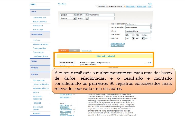Click Sair to log out
This screenshot has height=116, width=185.
pos(150,6)
